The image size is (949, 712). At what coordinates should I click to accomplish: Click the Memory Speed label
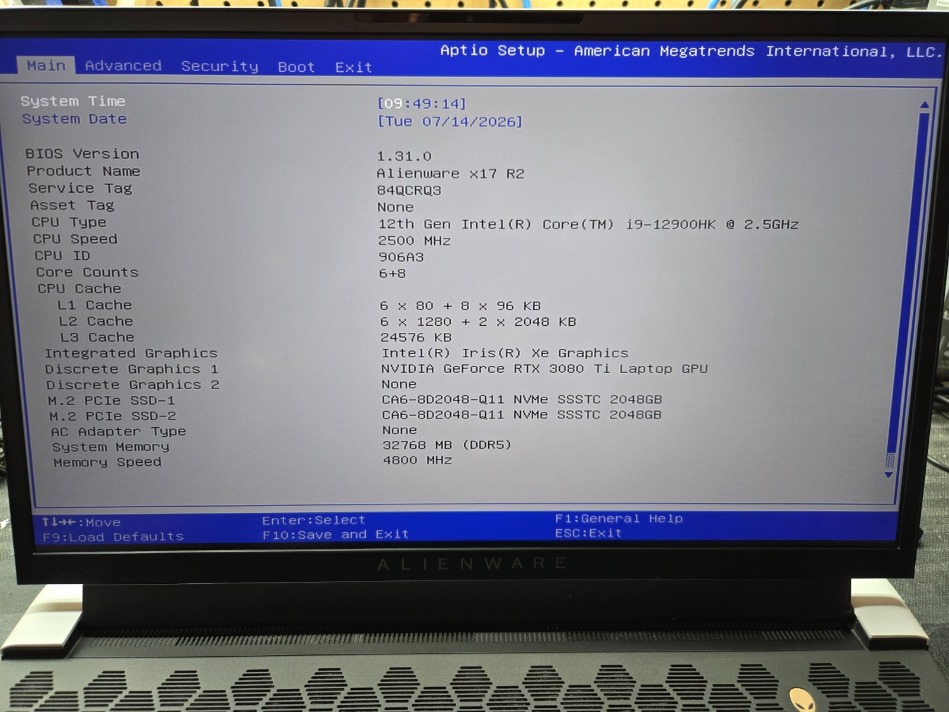[x=107, y=462]
